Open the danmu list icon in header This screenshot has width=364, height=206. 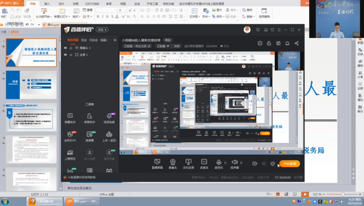[x=260, y=43]
